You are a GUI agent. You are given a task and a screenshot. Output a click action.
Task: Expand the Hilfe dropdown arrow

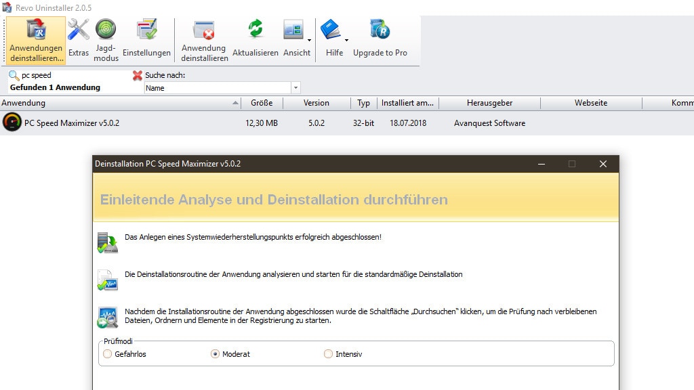click(x=346, y=40)
